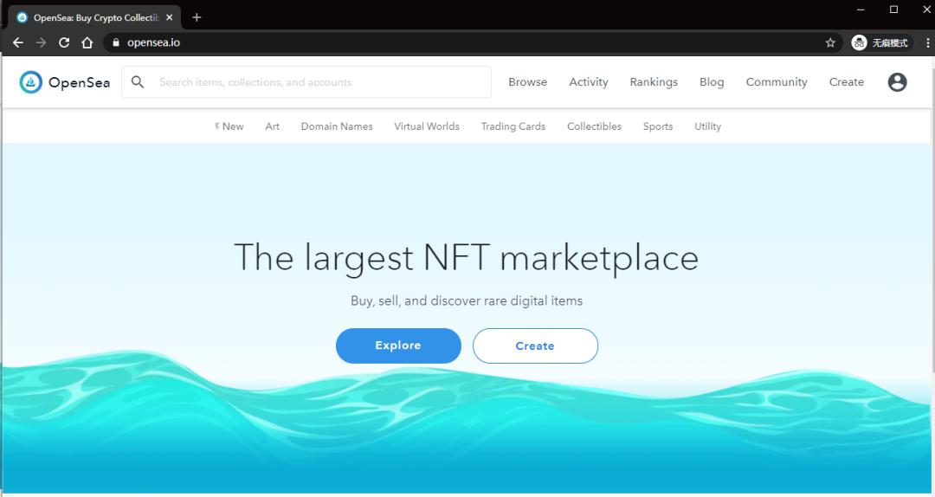935x497 pixels.
Task: Open the account profile icon
Action: [x=897, y=82]
